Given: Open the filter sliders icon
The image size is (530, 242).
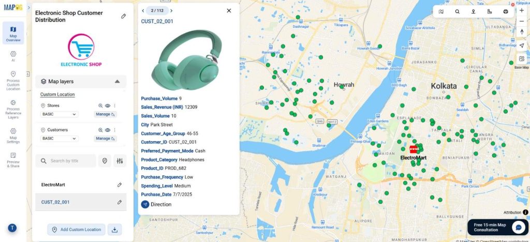Looking at the screenshot, I should [x=120, y=161].
